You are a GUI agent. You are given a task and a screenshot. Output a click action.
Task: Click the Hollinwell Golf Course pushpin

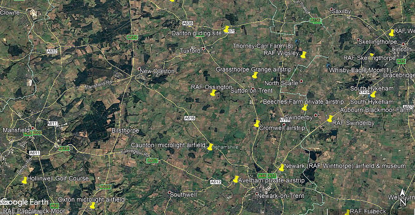click(24, 180)
